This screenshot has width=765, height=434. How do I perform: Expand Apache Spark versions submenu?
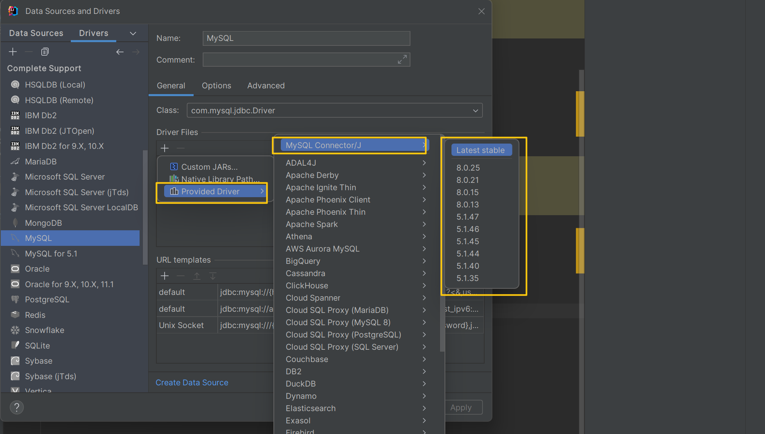click(x=424, y=224)
